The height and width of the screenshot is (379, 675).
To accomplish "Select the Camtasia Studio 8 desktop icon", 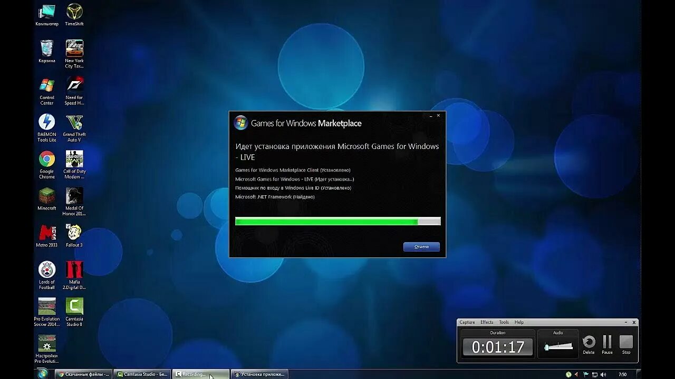I will pos(74,312).
